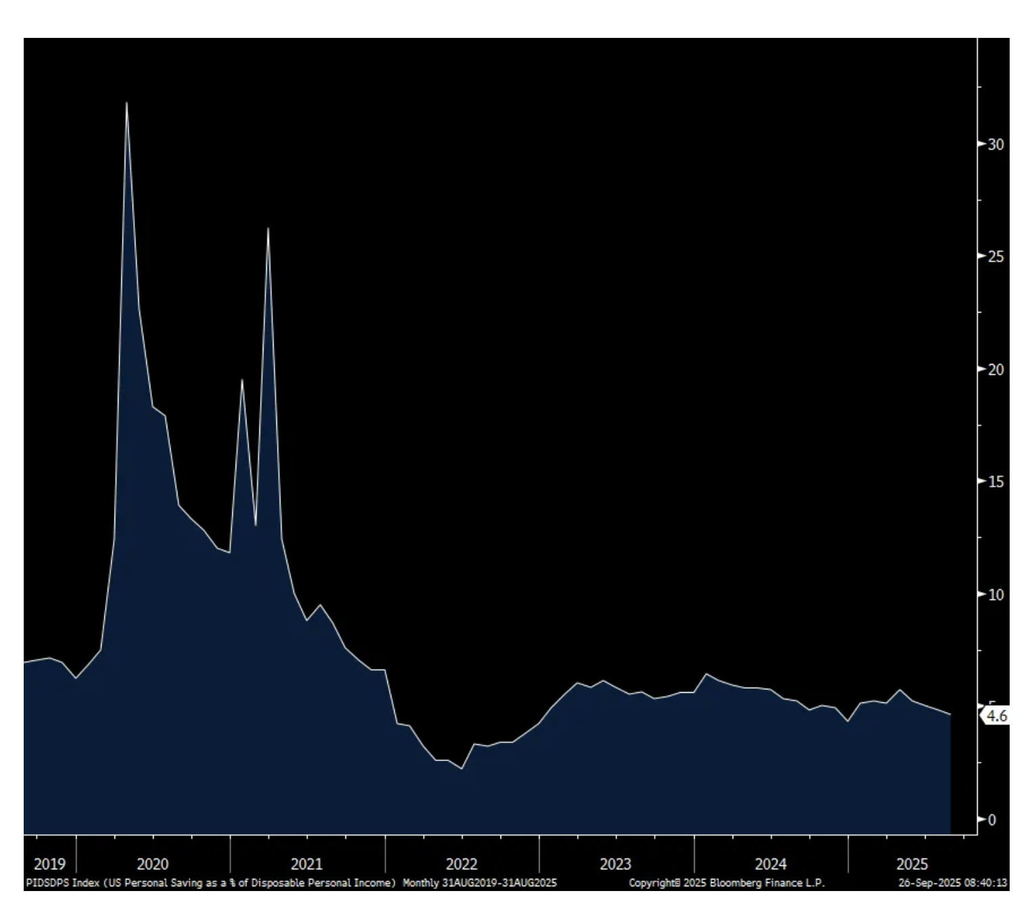
Task: Click the 25 mark on vertical axis
Action: [x=995, y=257]
